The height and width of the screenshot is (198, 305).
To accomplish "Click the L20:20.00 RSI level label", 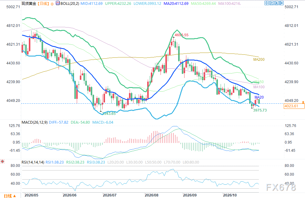I will tap(116, 162).
